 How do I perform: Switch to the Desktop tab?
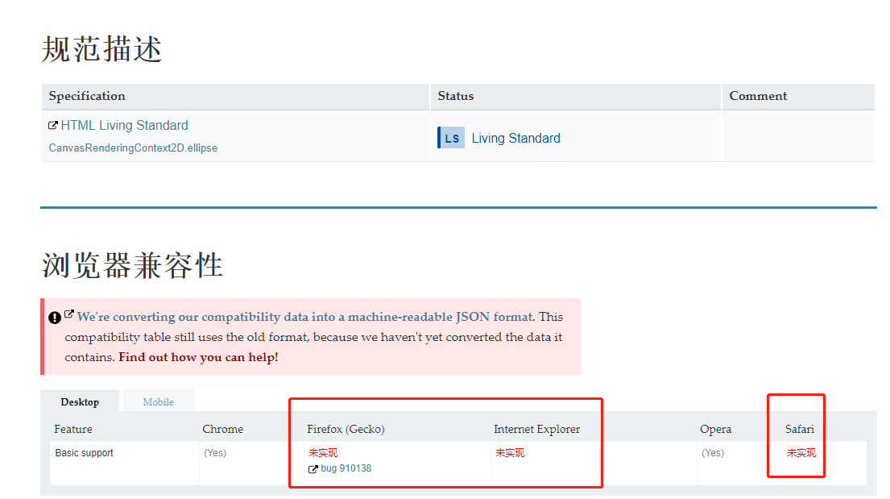coord(80,401)
